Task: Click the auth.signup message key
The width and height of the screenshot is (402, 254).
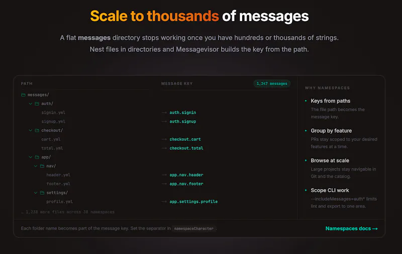Action: point(183,121)
